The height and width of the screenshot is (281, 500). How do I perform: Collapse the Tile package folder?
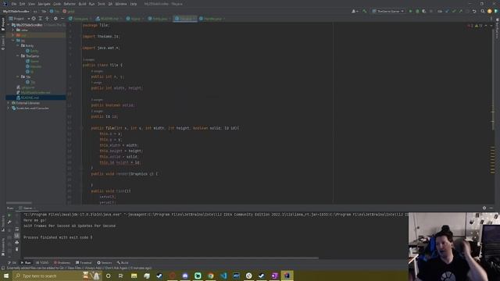tap(17, 76)
